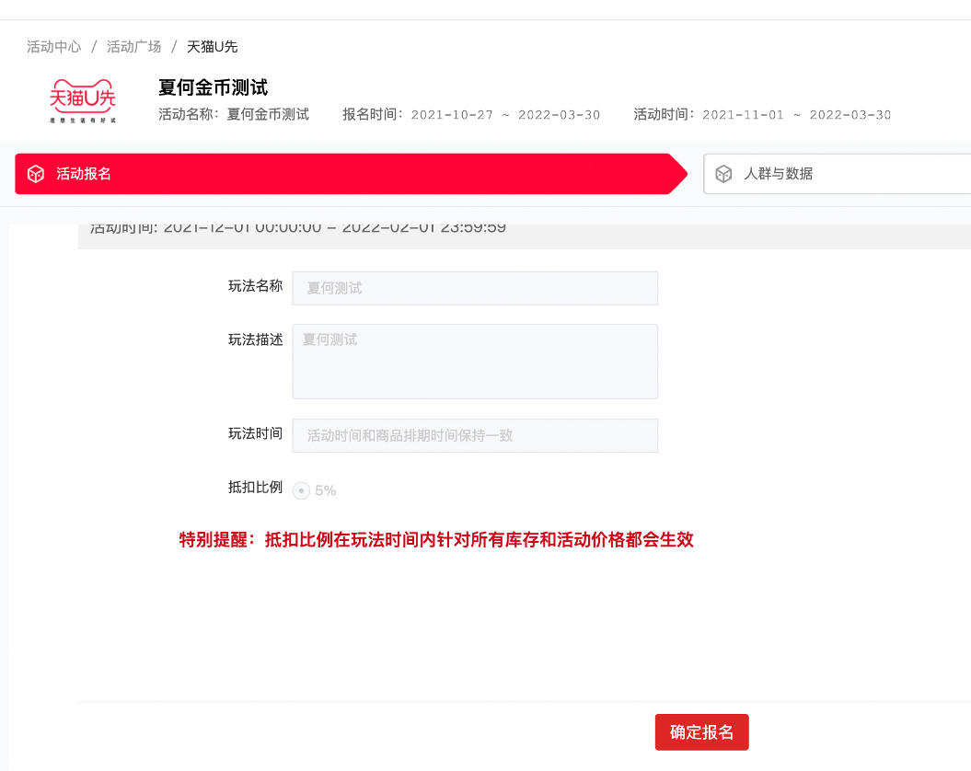Select the 5% 抵扣比例 radio button
Screen dimensions: 971x771
[x=302, y=490]
